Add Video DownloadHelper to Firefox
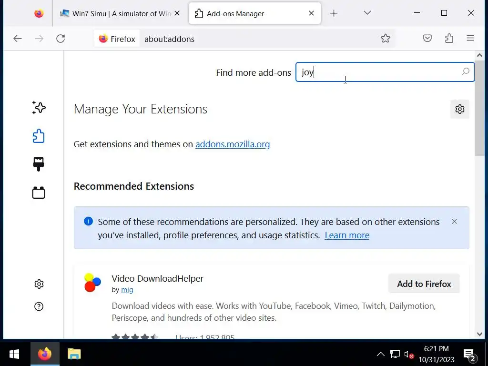488x366 pixels. point(424,284)
